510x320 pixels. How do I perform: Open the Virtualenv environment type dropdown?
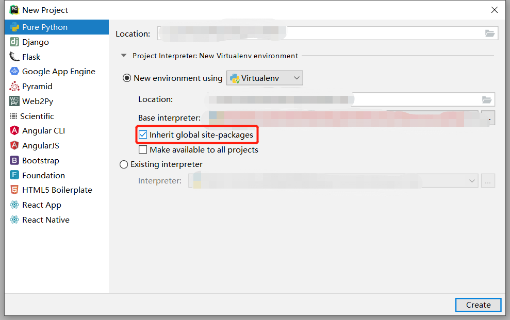(265, 78)
